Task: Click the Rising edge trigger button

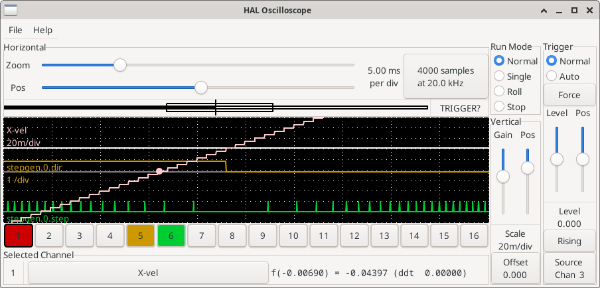Action: point(569,241)
